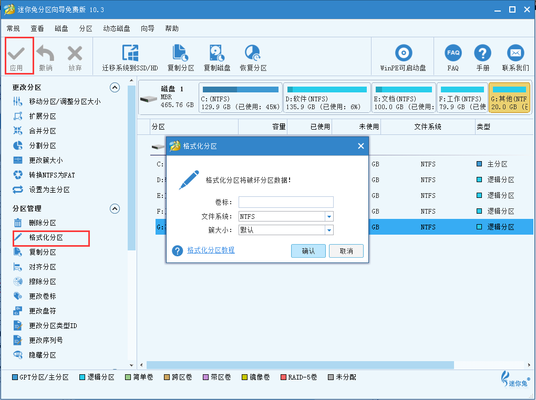This screenshot has height=400, width=536.
Task: Collapse the Partition Management (分区管理) section
Action: (x=115, y=208)
